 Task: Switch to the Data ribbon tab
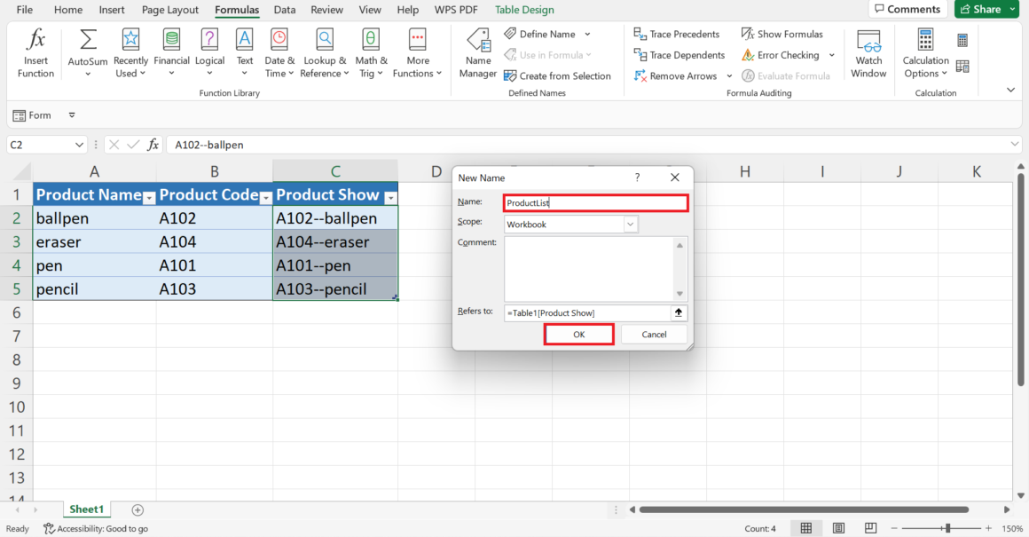coord(284,10)
